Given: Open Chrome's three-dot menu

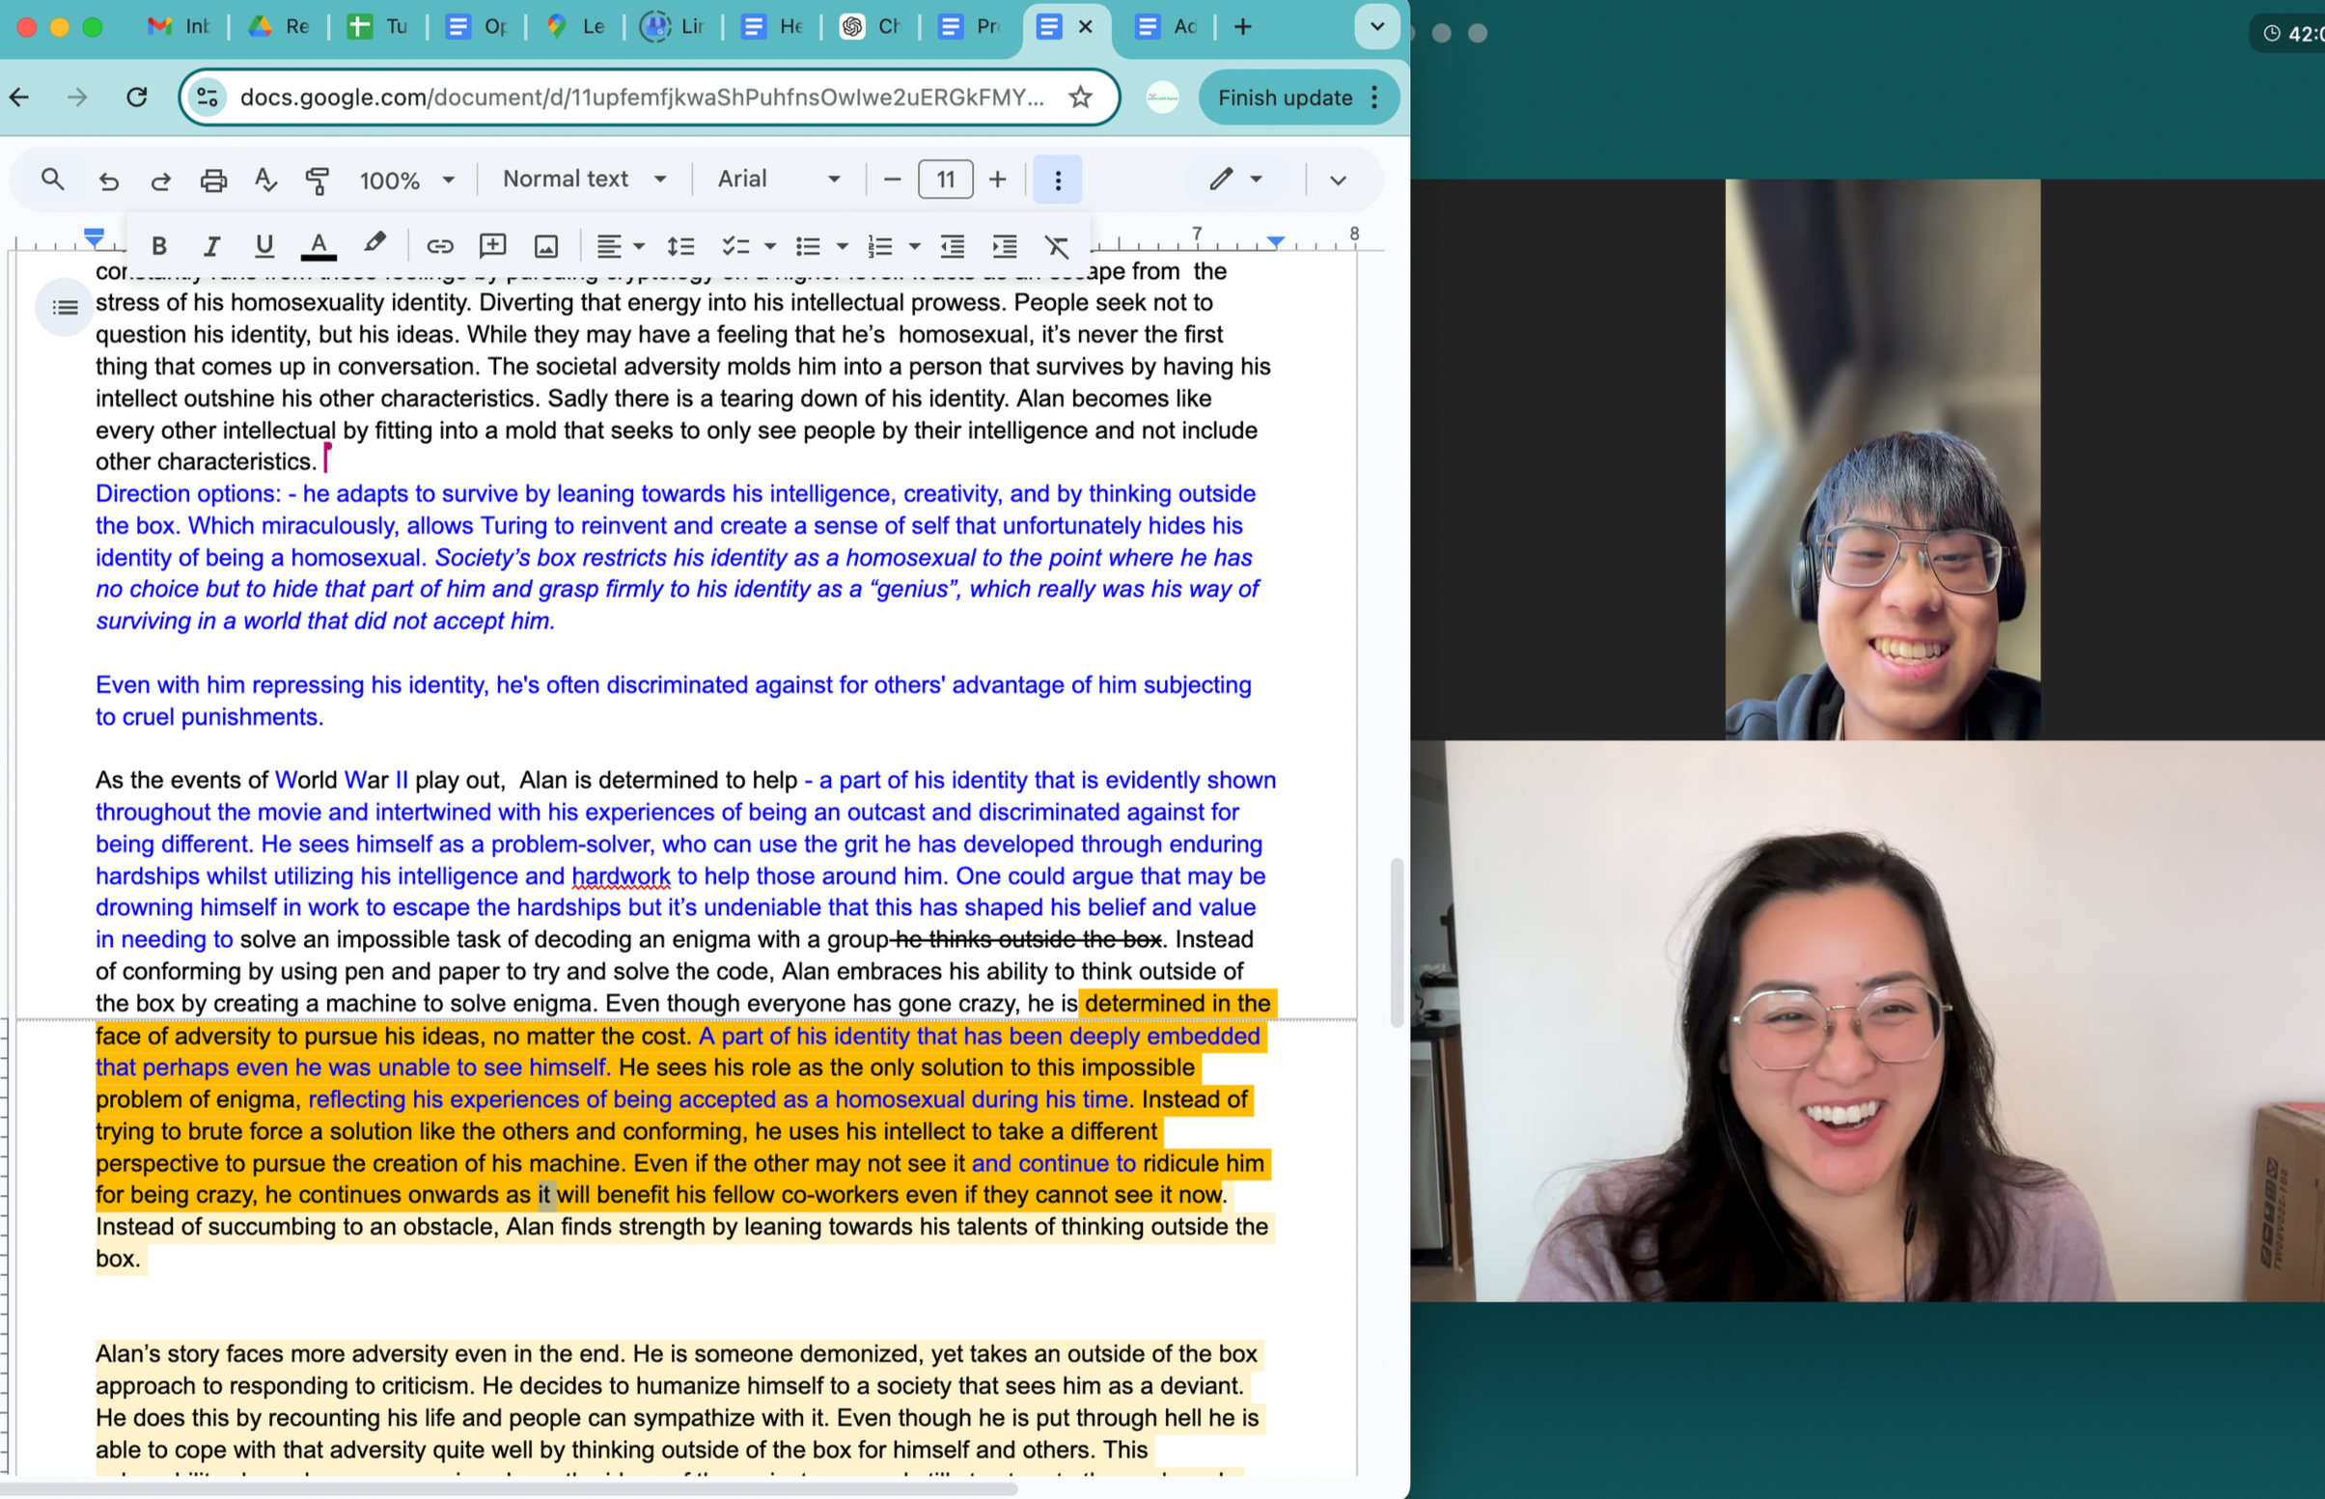Looking at the screenshot, I should [x=1374, y=97].
